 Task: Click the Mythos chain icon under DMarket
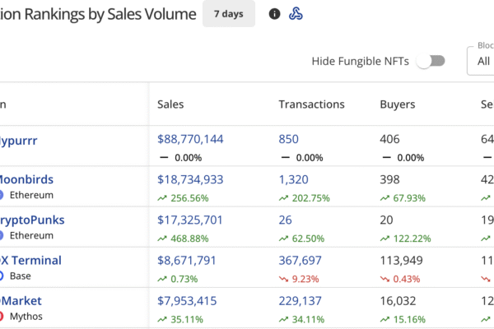click(2, 316)
